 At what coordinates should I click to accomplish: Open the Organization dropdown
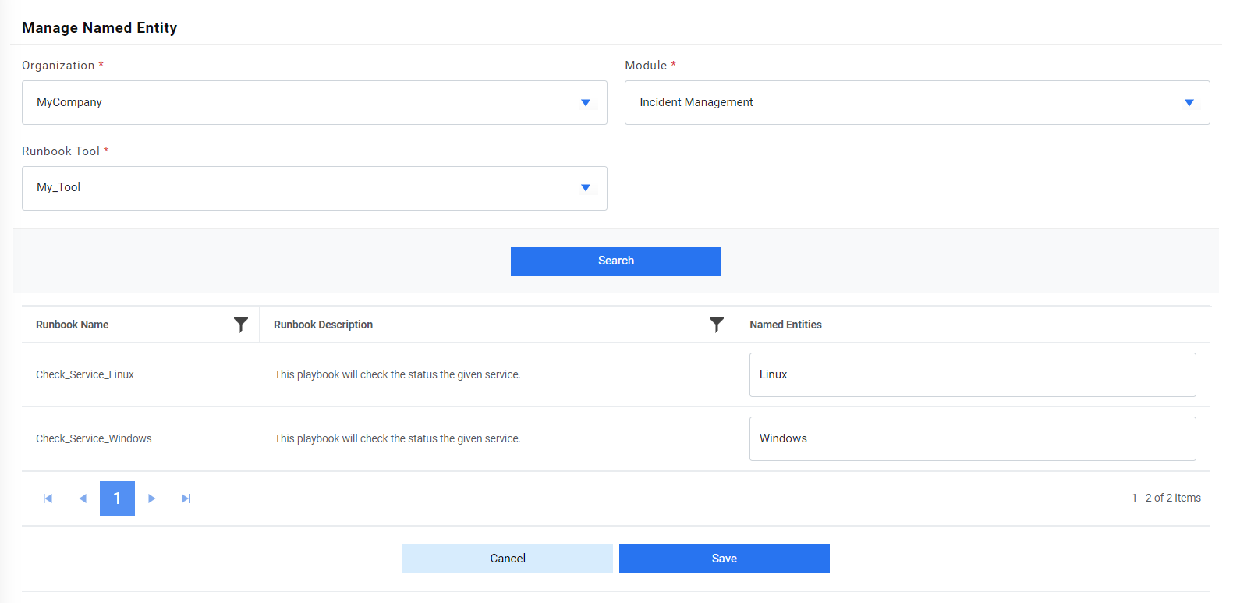[x=314, y=102]
